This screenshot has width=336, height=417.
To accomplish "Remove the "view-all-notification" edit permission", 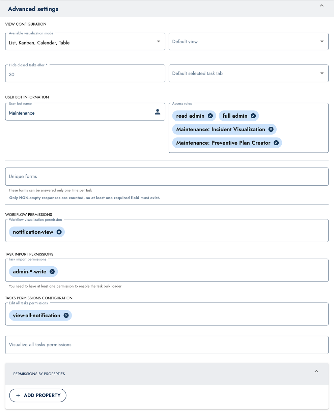I will (x=66, y=315).
